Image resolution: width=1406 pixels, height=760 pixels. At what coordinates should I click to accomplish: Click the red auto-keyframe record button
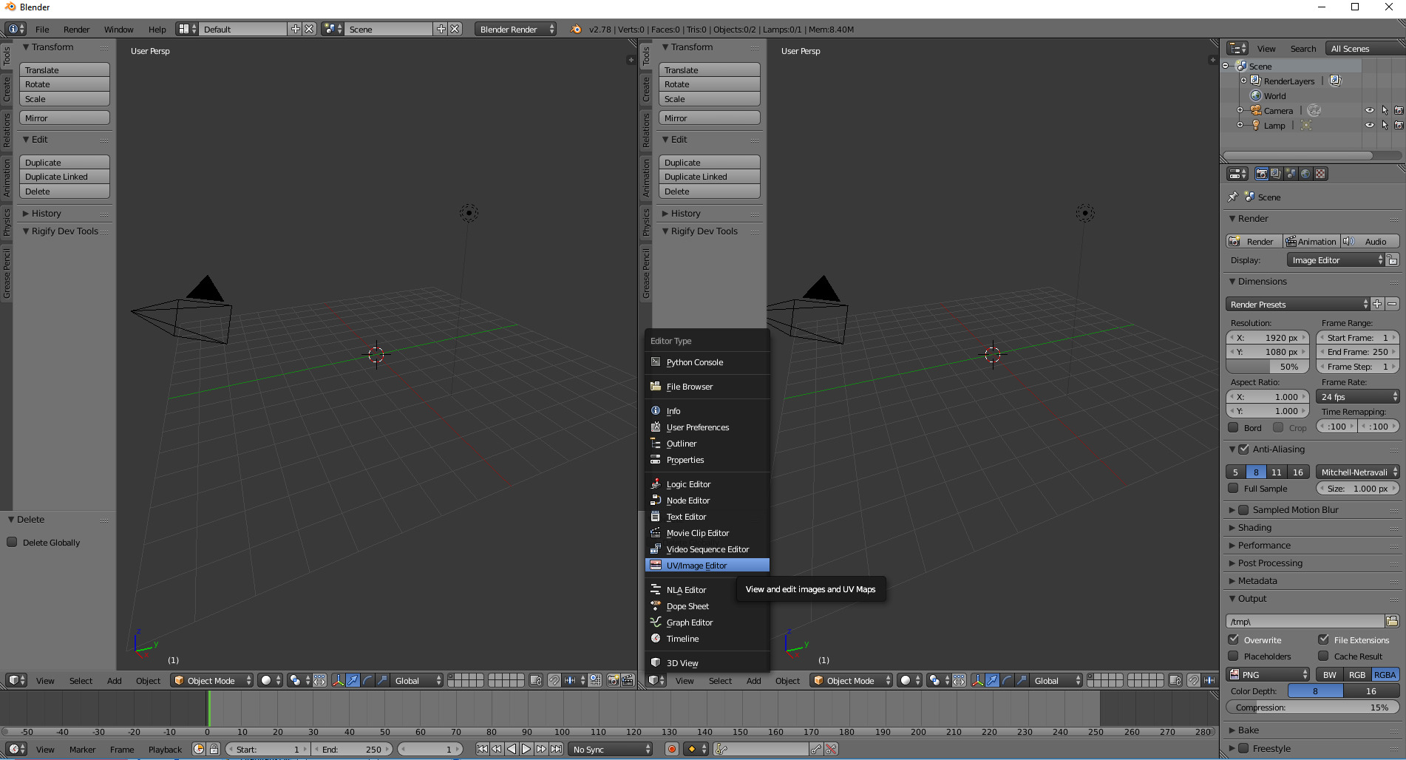coord(671,749)
